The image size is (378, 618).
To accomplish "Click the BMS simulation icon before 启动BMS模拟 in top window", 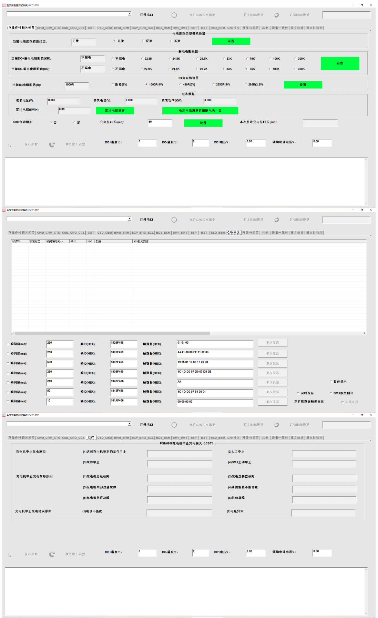I will [x=276, y=15].
